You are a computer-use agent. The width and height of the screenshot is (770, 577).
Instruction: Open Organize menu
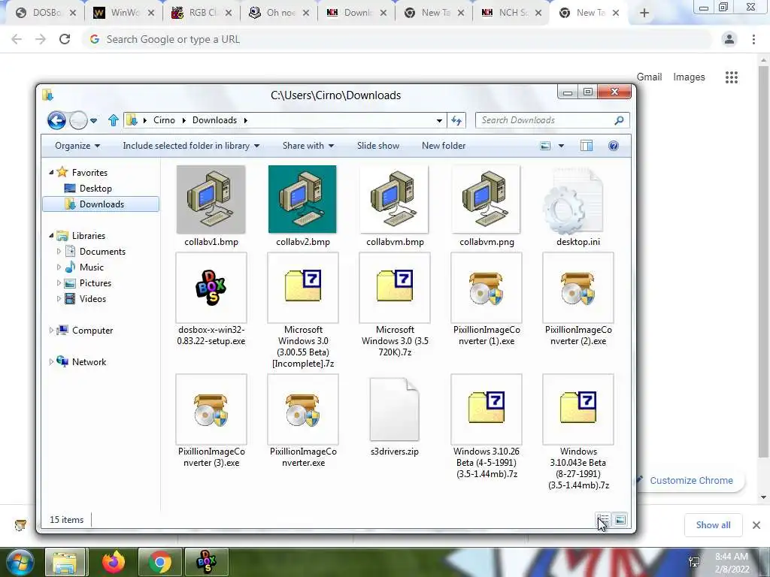point(77,146)
